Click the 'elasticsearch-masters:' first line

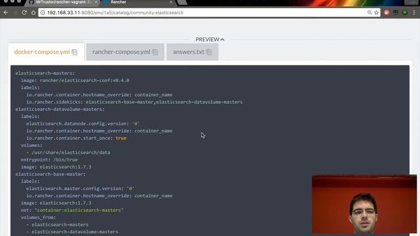pyautogui.click(x=45, y=73)
